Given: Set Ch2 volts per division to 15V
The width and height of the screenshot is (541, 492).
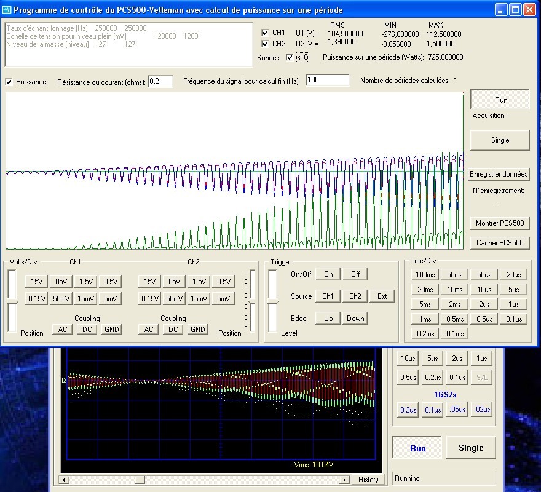Looking at the screenshot, I should tap(150, 282).
